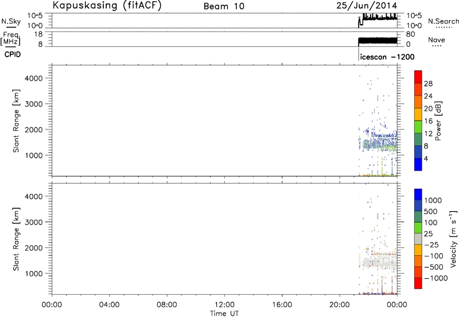This screenshot has width=459, height=317.
Task: Click '3000' on lower panel Slant Range axis
Action: (x=34, y=222)
